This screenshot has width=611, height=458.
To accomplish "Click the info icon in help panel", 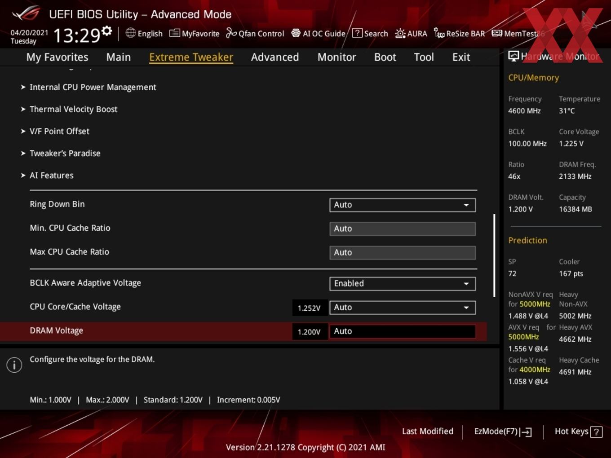I will coord(14,365).
